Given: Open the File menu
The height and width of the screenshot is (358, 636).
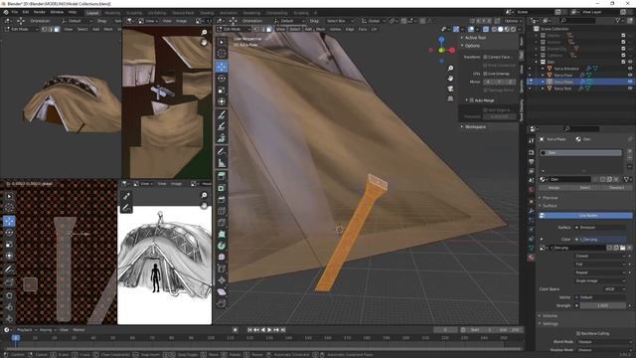Looking at the screenshot, I should tap(14, 12).
